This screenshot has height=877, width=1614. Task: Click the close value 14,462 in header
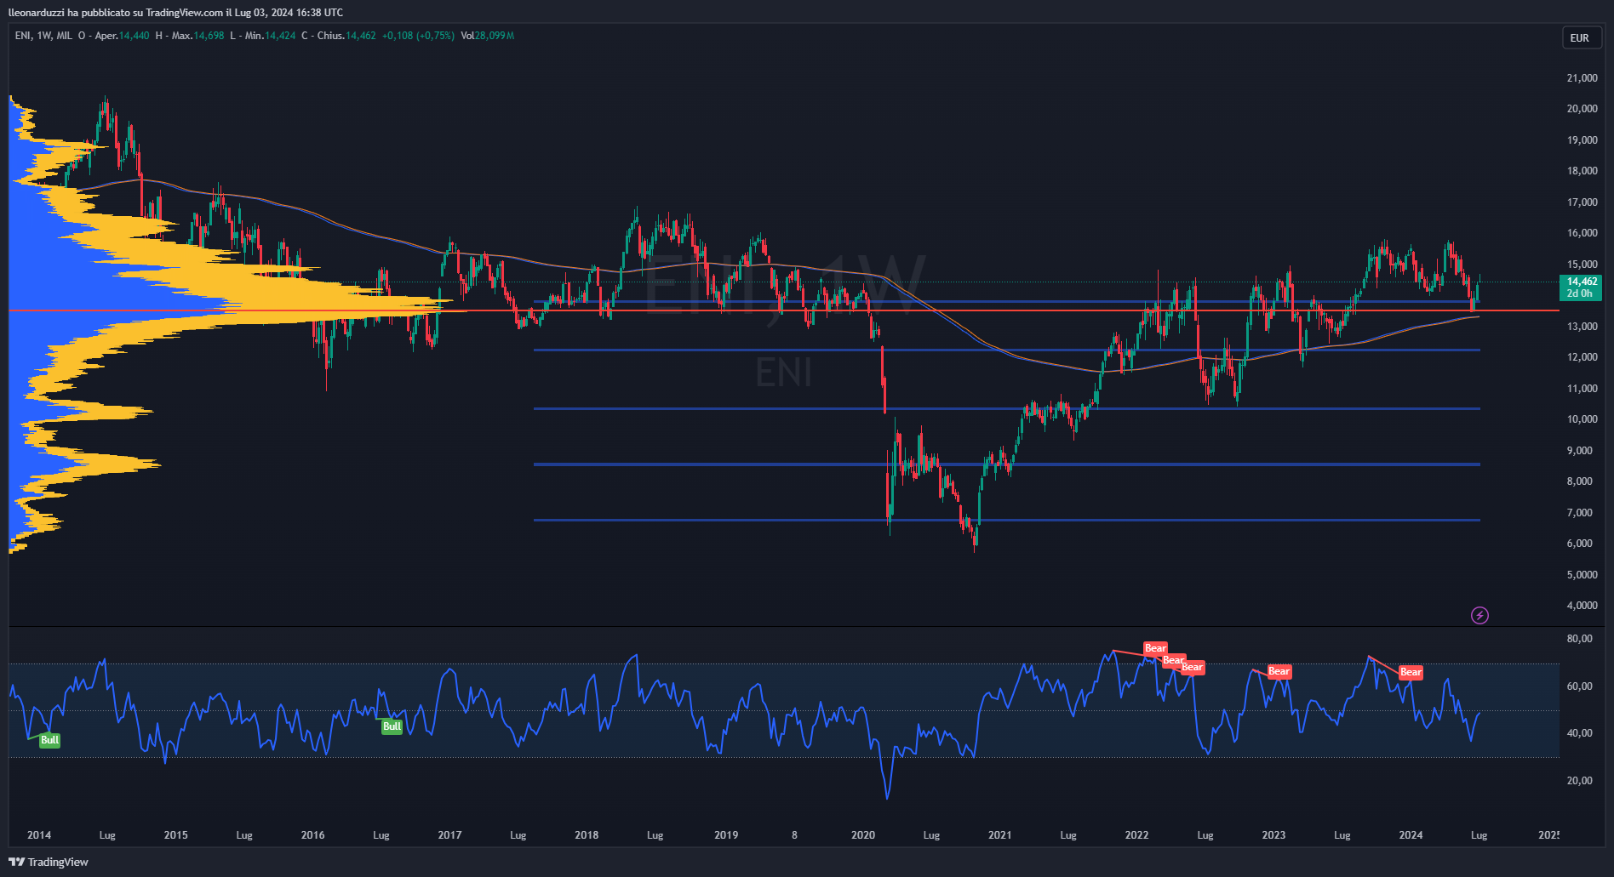click(x=360, y=36)
